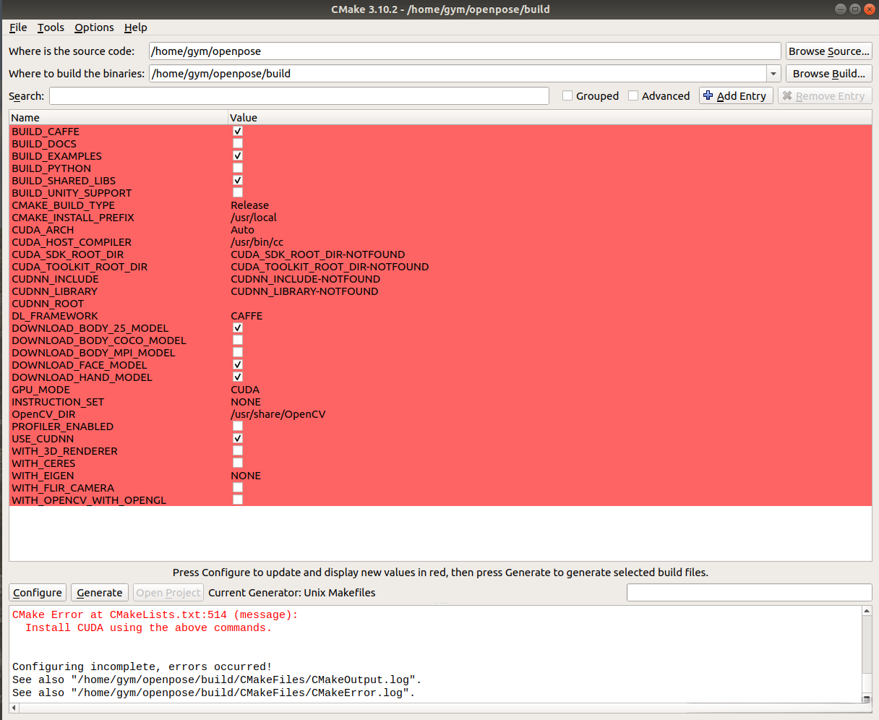Viewport: 879px width, 720px height.
Task: Uncheck BUILD_CAFFE checkbox
Action: point(237,132)
